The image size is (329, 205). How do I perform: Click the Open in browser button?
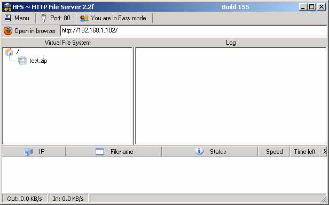point(30,31)
